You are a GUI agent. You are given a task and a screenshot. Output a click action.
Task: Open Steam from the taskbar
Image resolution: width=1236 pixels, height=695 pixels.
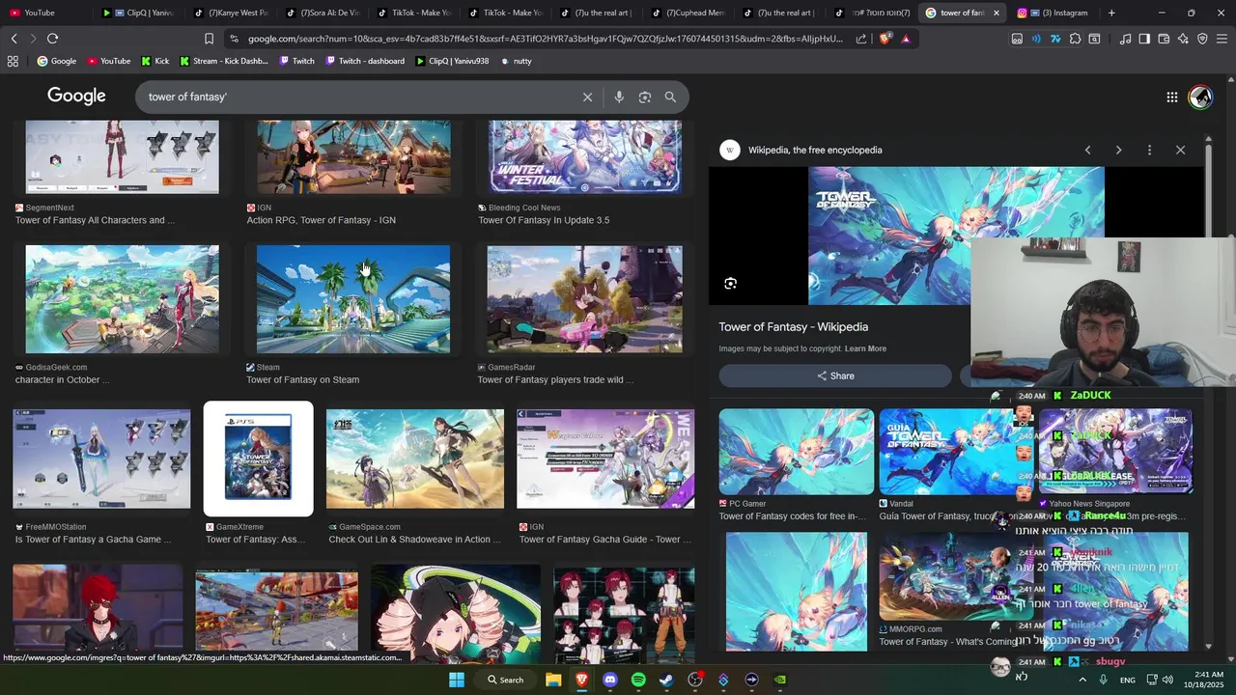(666, 680)
